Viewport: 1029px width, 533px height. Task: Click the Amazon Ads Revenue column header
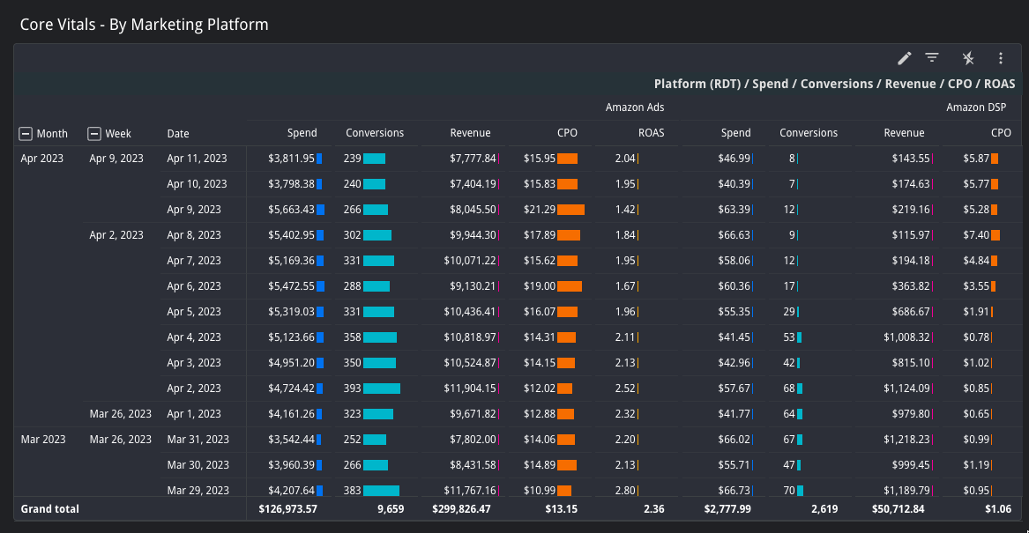click(x=470, y=133)
